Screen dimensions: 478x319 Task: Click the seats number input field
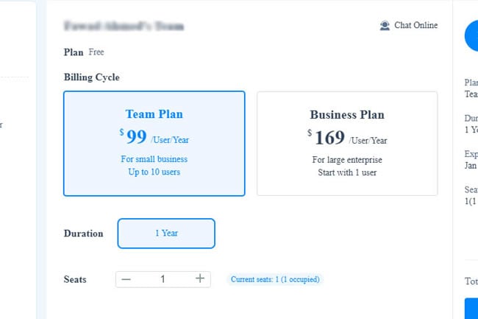[163, 279]
